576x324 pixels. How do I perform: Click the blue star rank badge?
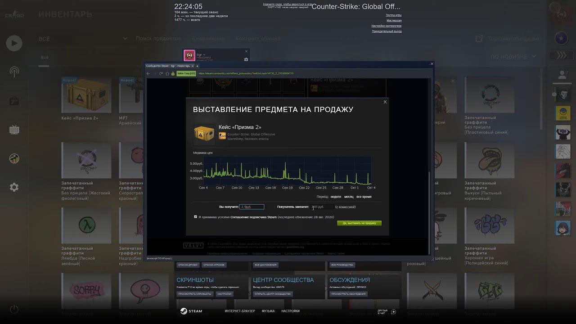point(561,39)
